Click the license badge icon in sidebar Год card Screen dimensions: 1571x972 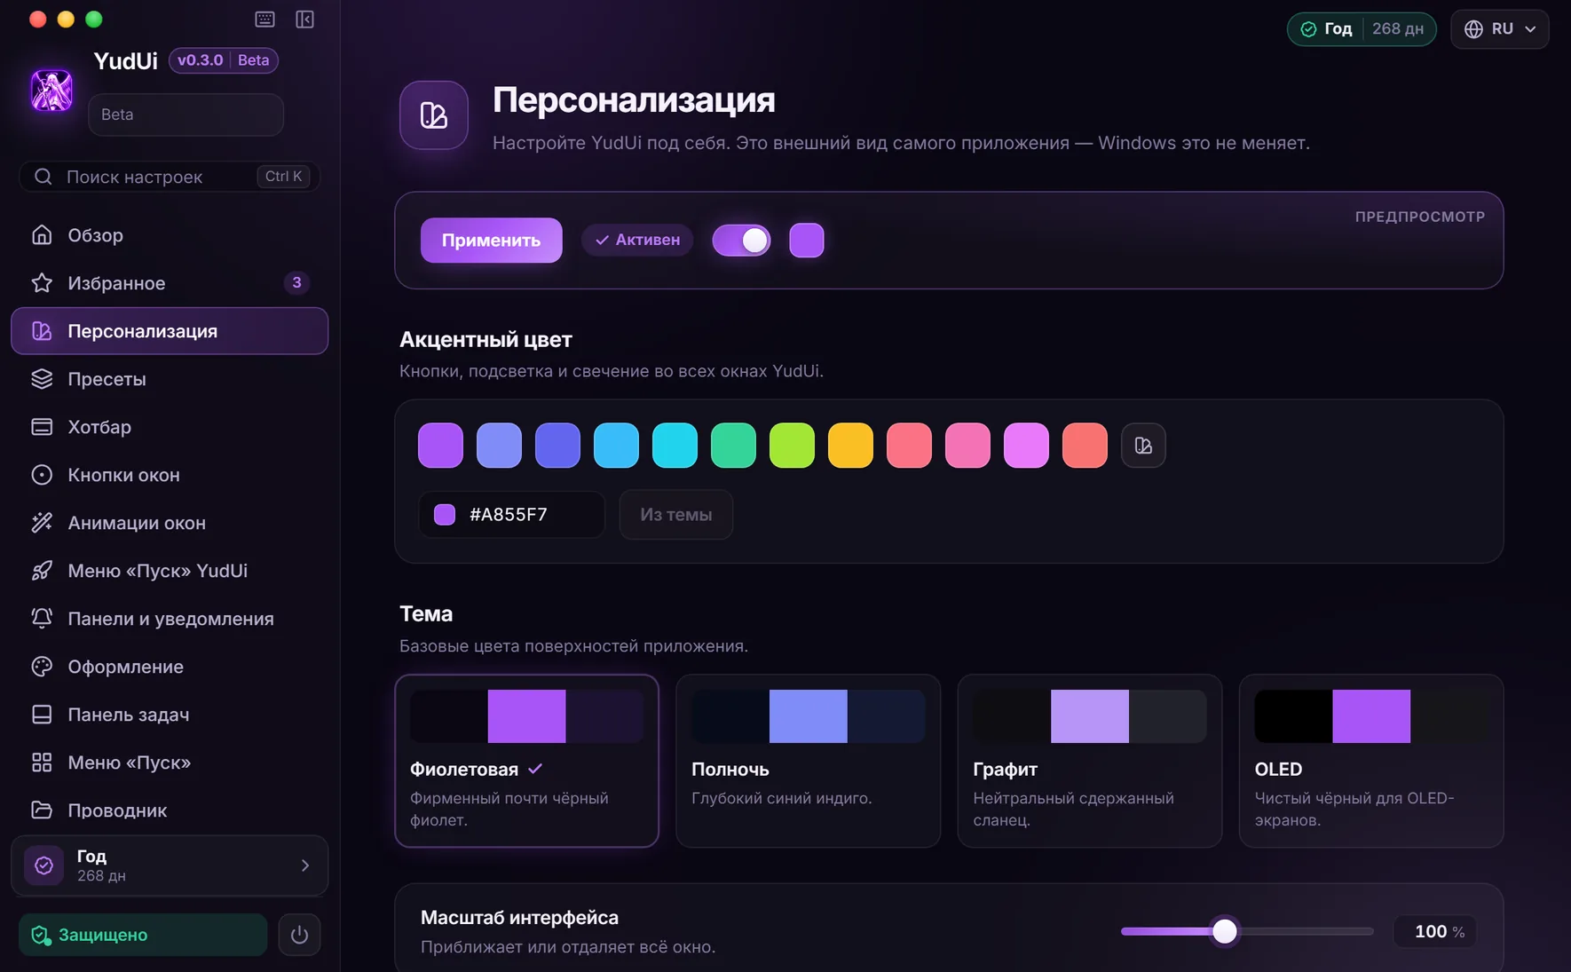(x=43, y=865)
